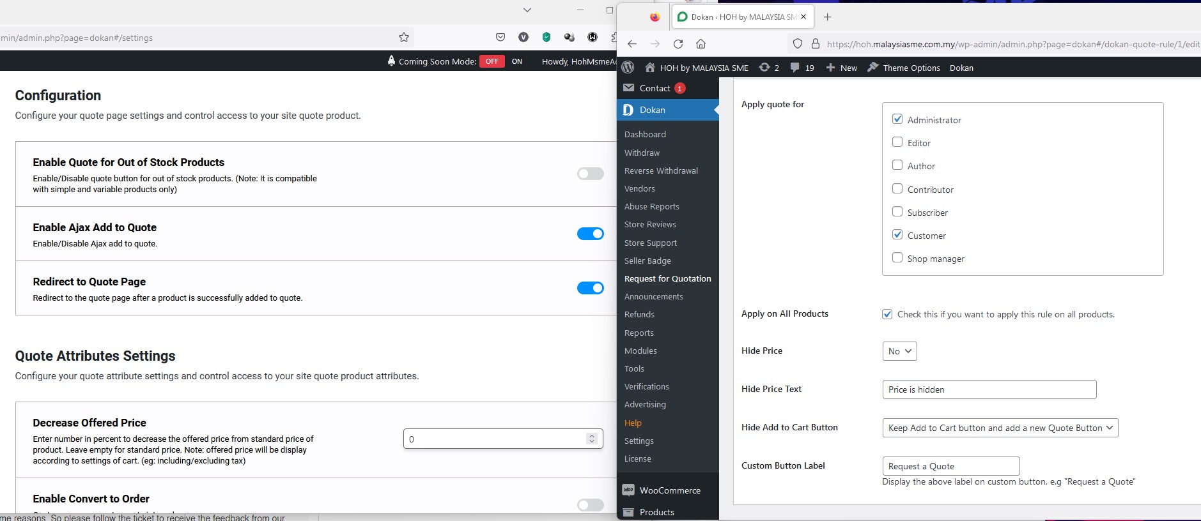This screenshot has width=1201, height=521.
Task: Click the Dokan D logo in sidebar
Action: [628, 110]
